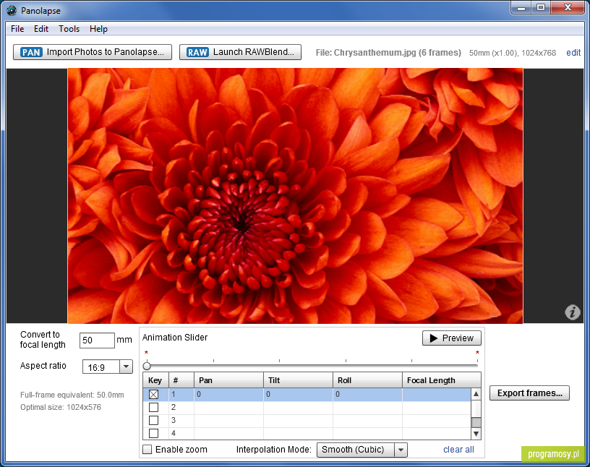Click the end keyframe asterisk marker on the slider
The height and width of the screenshot is (467, 590).
(x=477, y=353)
